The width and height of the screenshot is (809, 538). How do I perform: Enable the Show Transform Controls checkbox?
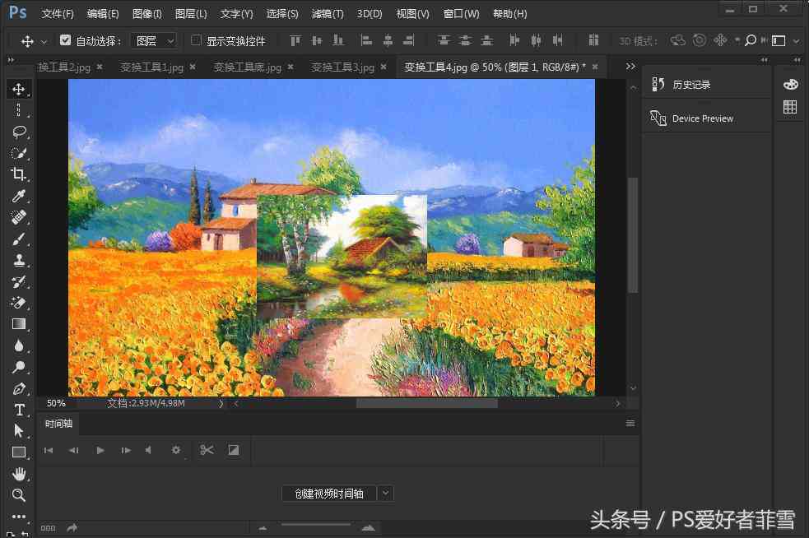tap(196, 39)
